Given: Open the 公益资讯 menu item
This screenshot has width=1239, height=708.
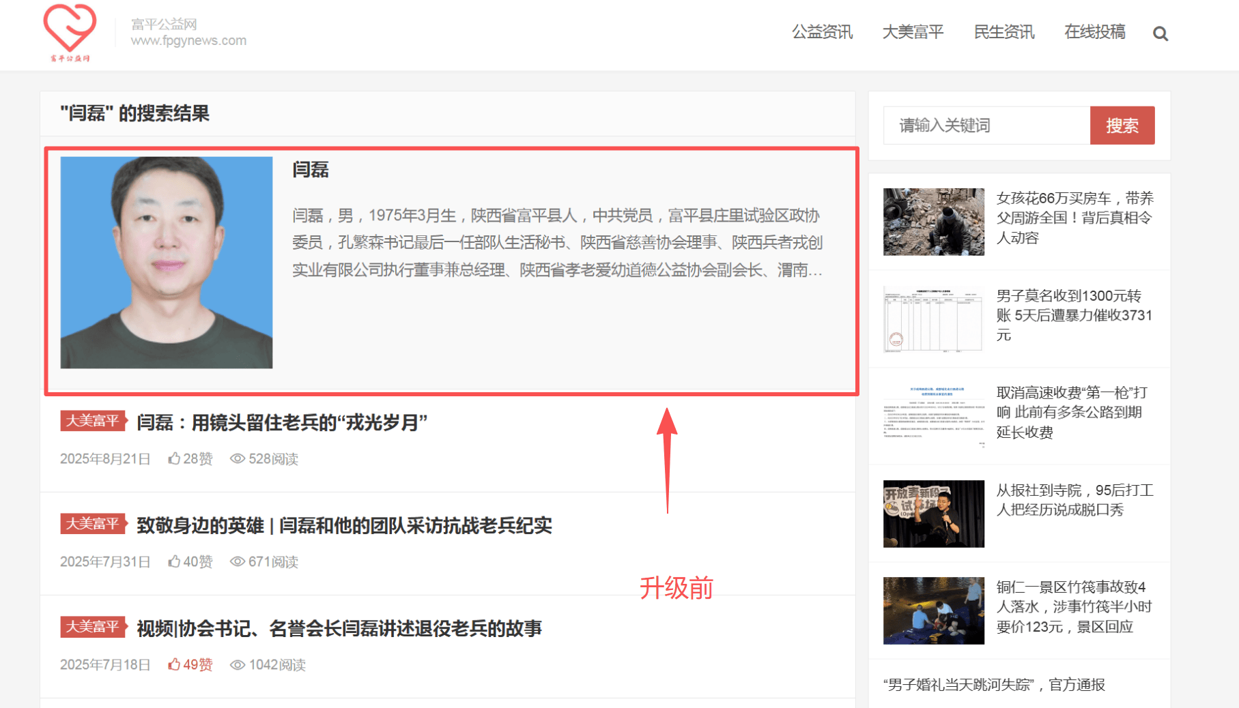Looking at the screenshot, I should pyautogui.click(x=822, y=32).
